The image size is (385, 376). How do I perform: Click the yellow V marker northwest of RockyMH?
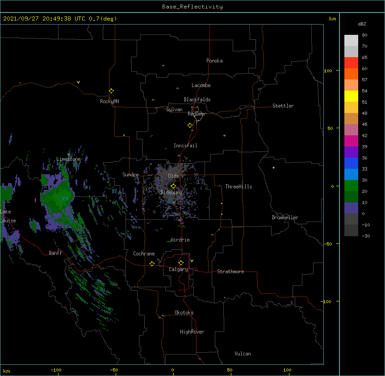(x=78, y=82)
